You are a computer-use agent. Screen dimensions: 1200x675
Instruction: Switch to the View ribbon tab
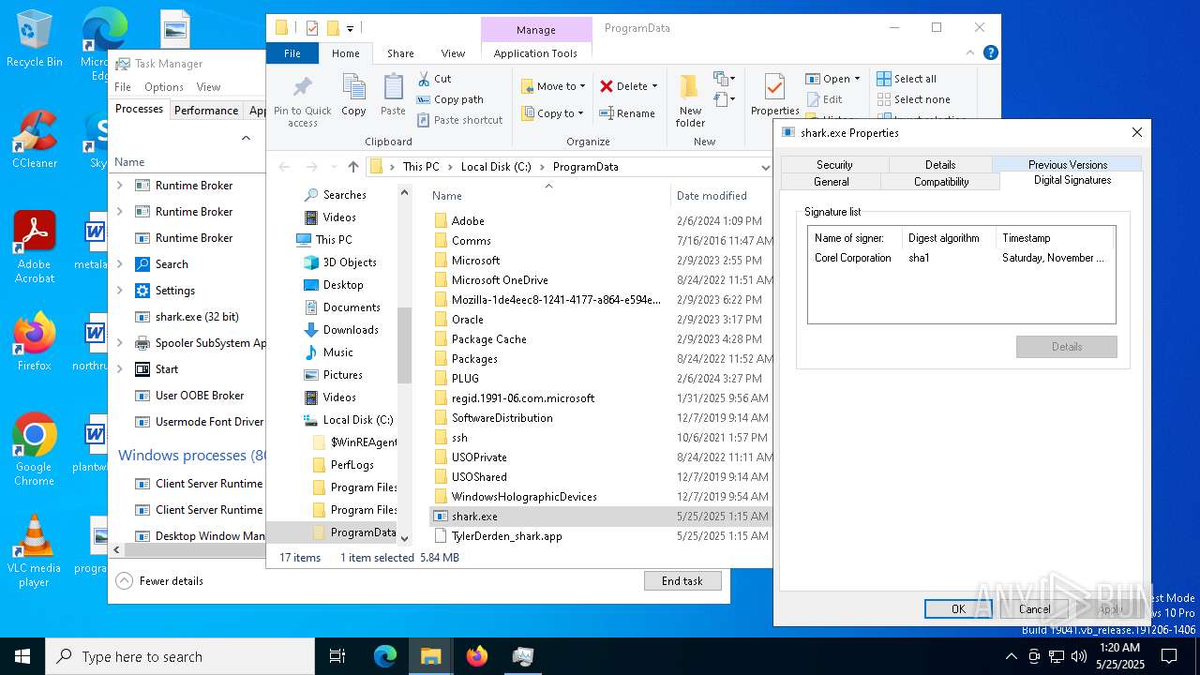453,53
